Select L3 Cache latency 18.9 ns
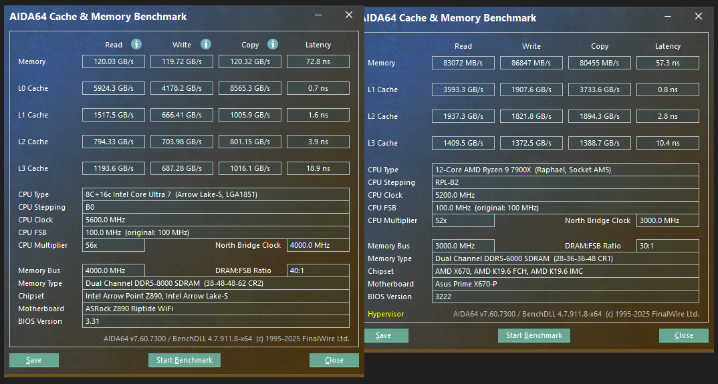Image resolution: width=718 pixels, height=384 pixels. point(318,168)
